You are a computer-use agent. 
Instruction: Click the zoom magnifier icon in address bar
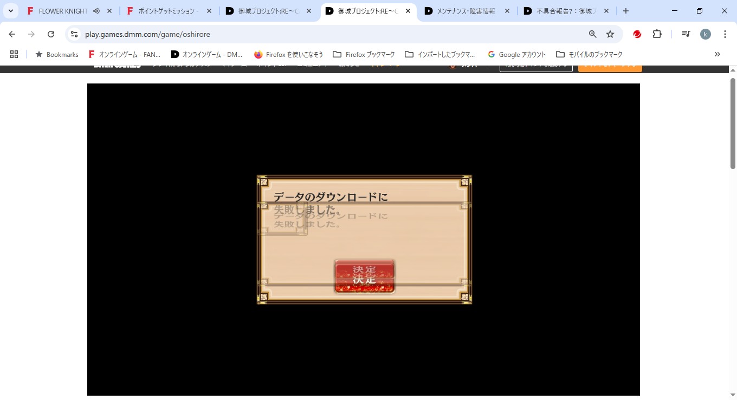pyautogui.click(x=593, y=34)
